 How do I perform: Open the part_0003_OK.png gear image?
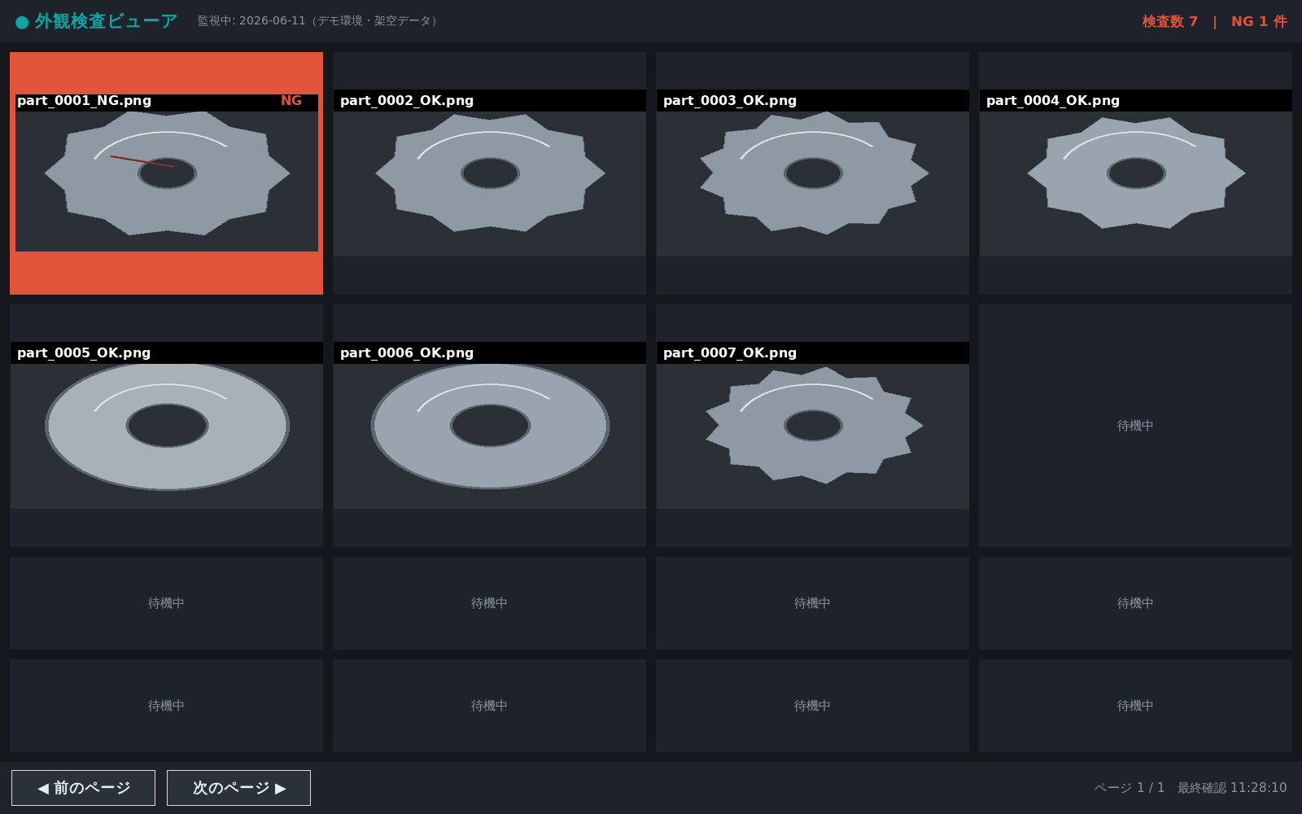(x=812, y=173)
